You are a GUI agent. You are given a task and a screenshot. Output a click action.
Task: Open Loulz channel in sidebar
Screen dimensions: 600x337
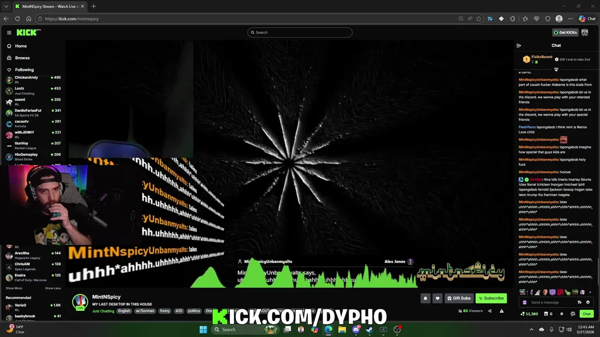coord(33,90)
